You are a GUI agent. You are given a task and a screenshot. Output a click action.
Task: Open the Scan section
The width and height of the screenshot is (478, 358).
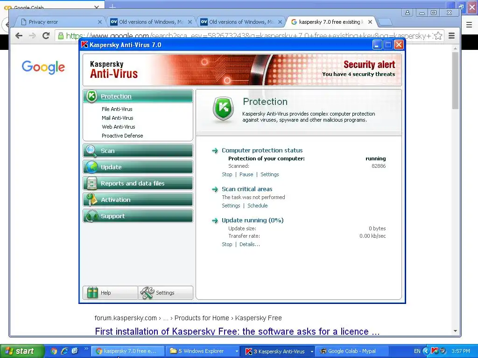[138, 151]
